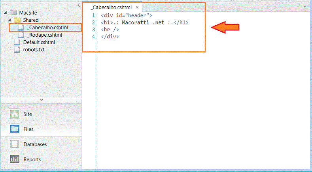Select MacSite in the file tree

(28, 13)
